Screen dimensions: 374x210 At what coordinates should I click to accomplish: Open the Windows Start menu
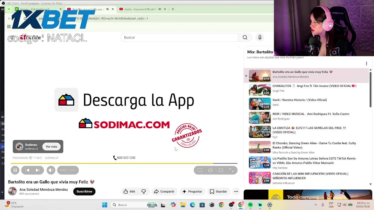click(x=105, y=205)
